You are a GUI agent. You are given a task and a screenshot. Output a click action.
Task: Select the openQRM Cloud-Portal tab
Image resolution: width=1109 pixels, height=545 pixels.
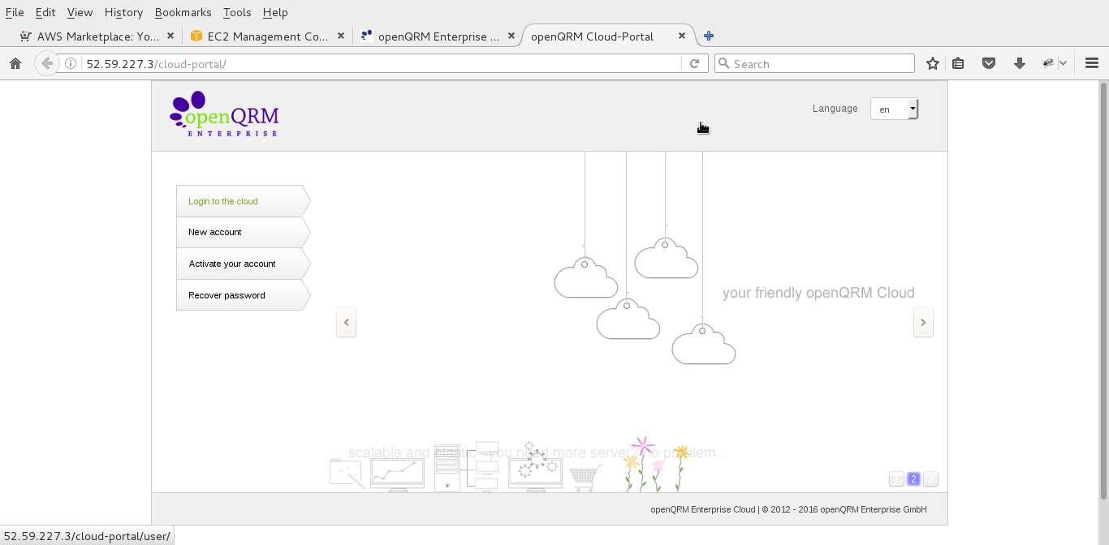coord(608,36)
